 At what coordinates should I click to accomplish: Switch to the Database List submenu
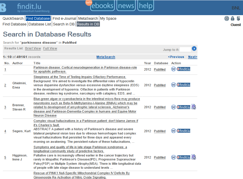coord(40,24)
